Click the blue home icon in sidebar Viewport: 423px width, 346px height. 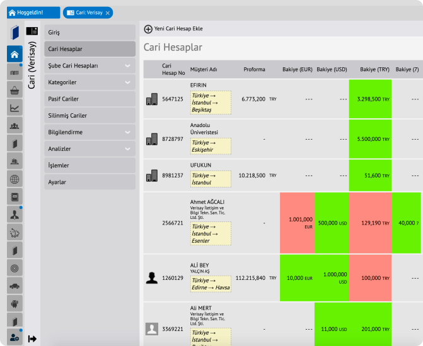14,54
